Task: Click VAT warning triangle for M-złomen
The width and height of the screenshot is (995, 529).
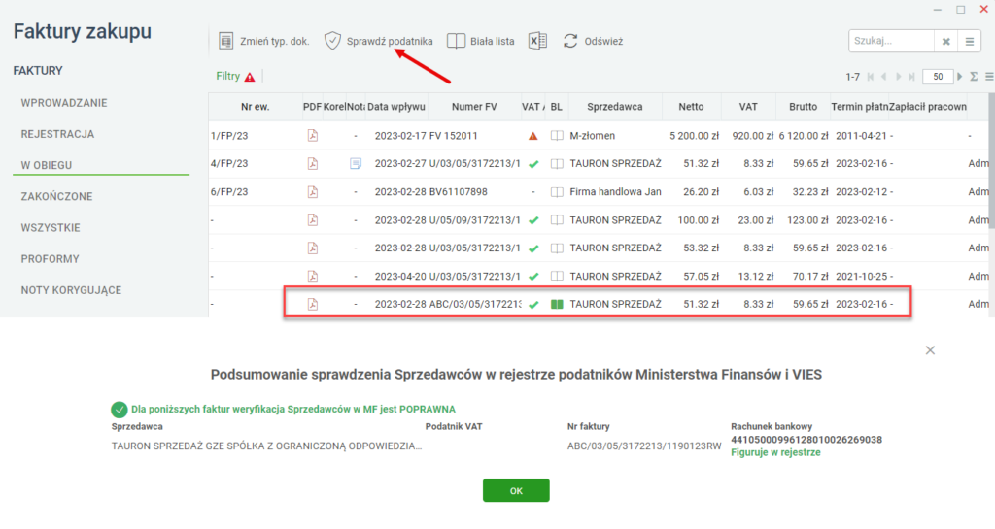Action: click(533, 136)
